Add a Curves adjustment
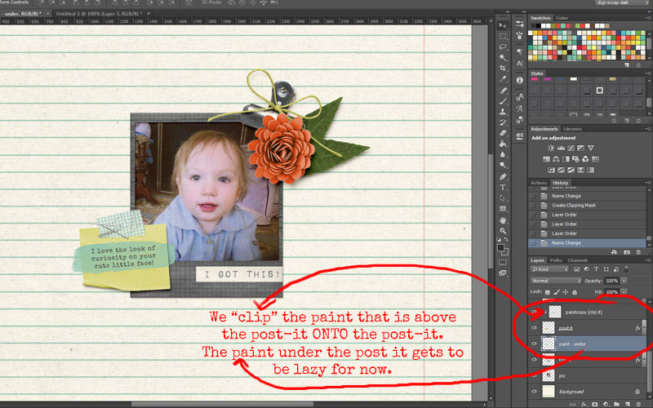653x408 pixels. (x=571, y=148)
